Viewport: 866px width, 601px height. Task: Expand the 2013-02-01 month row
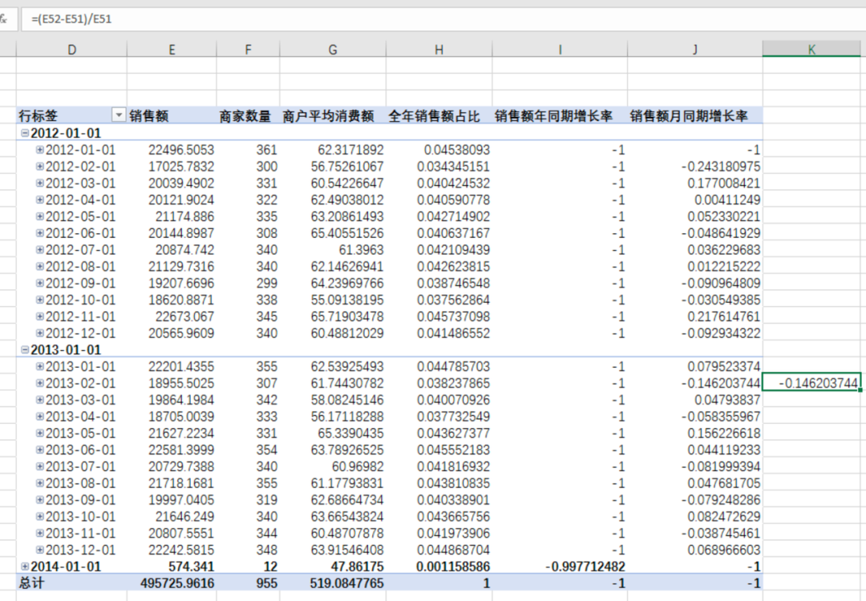[40, 383]
